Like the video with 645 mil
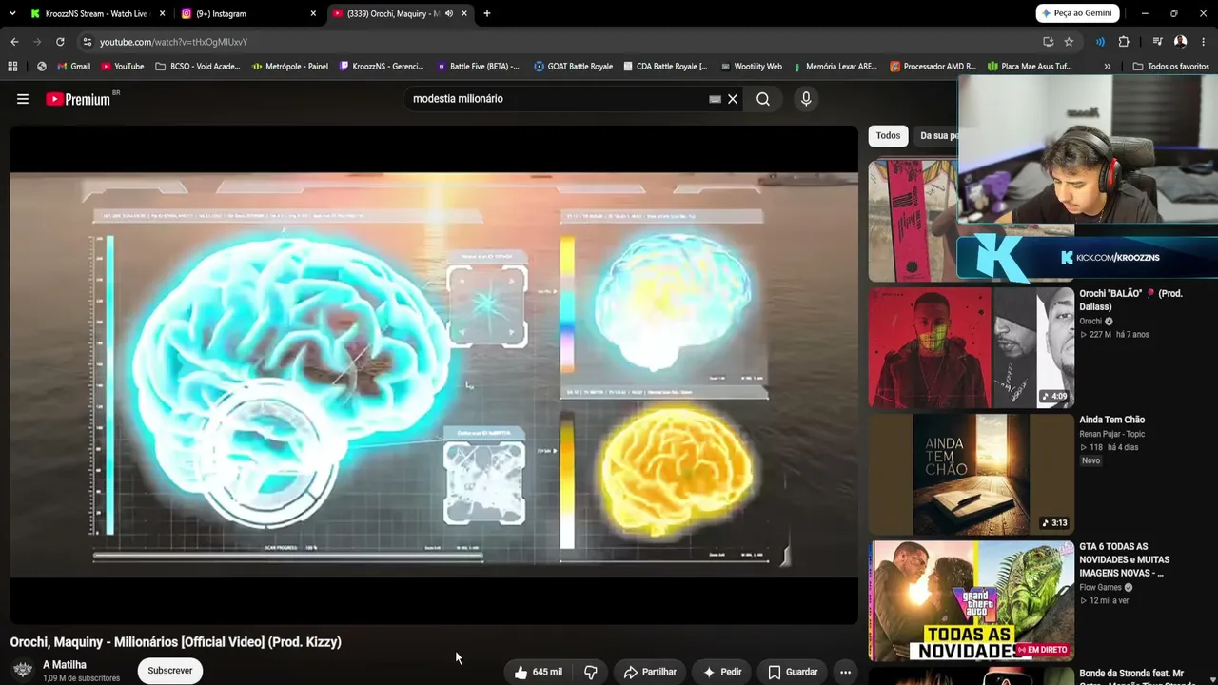 click(538, 672)
